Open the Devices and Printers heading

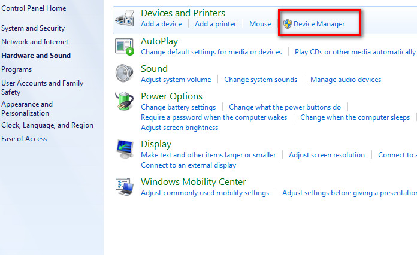tap(183, 13)
